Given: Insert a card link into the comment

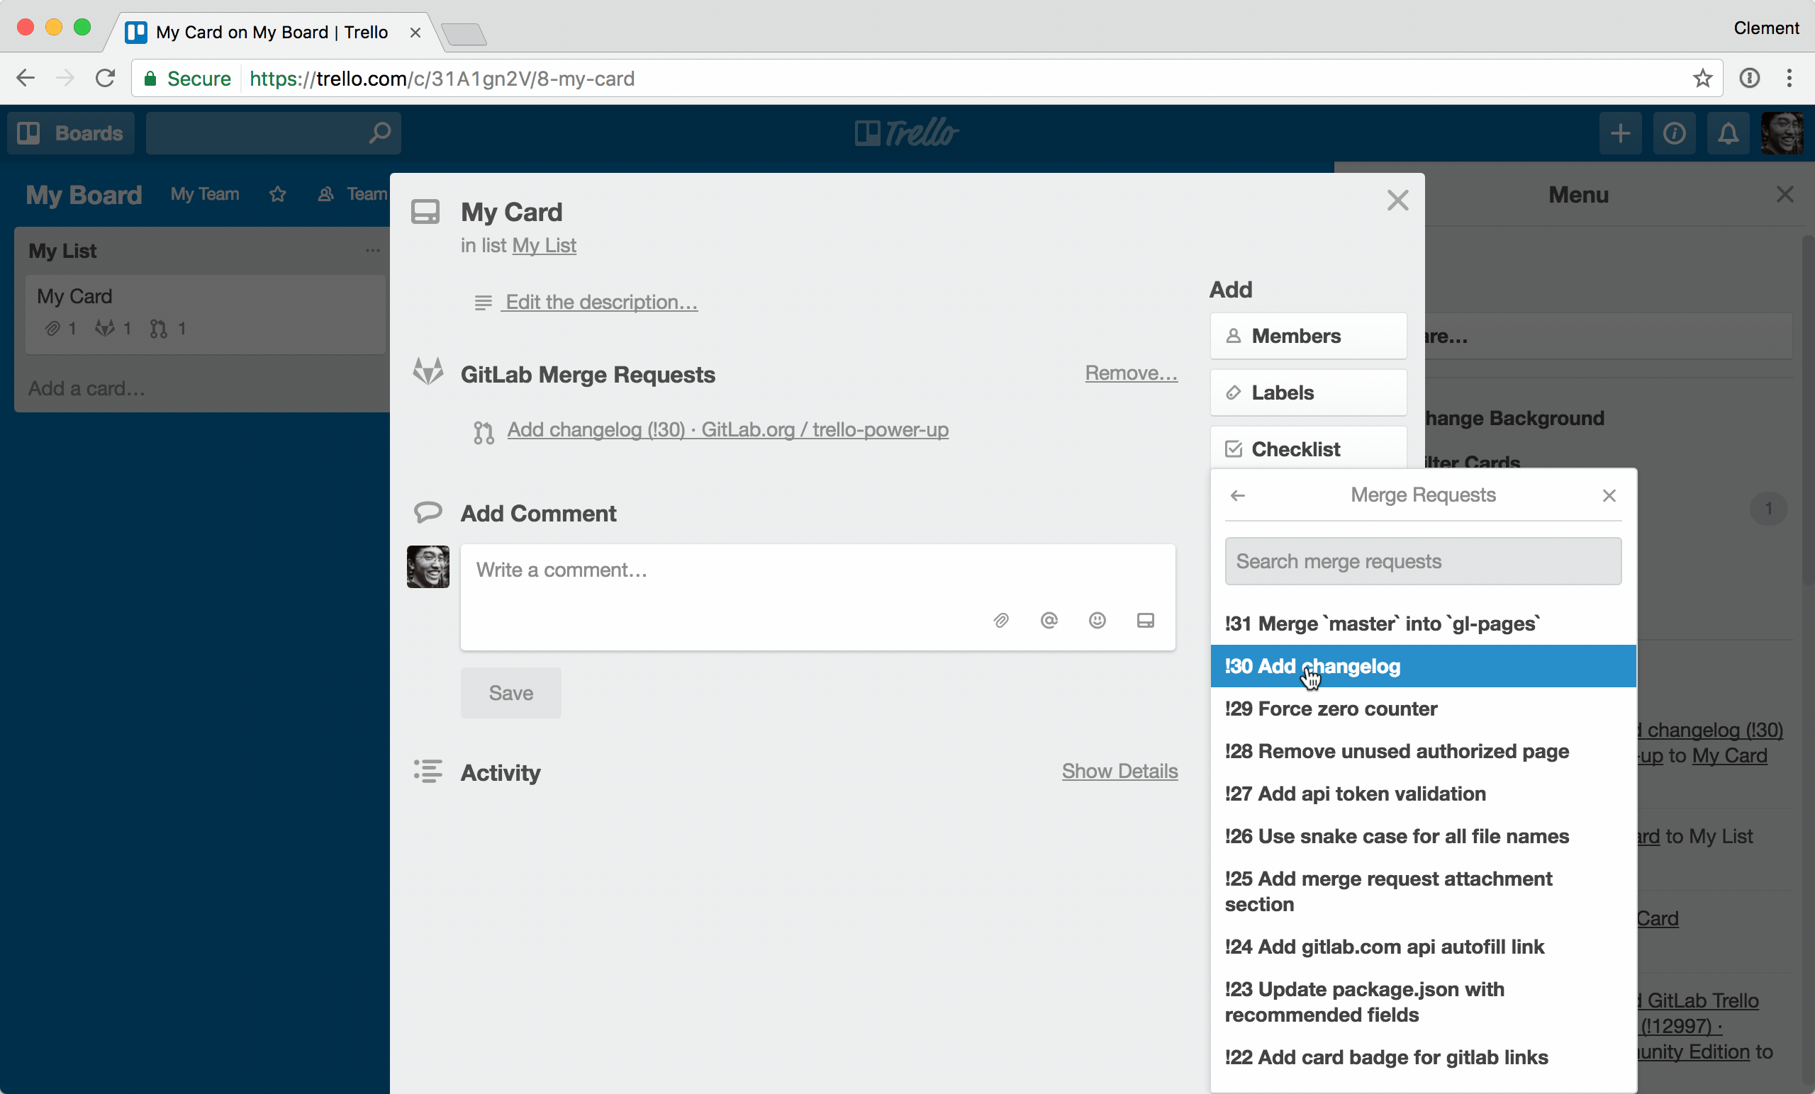Looking at the screenshot, I should [1145, 621].
